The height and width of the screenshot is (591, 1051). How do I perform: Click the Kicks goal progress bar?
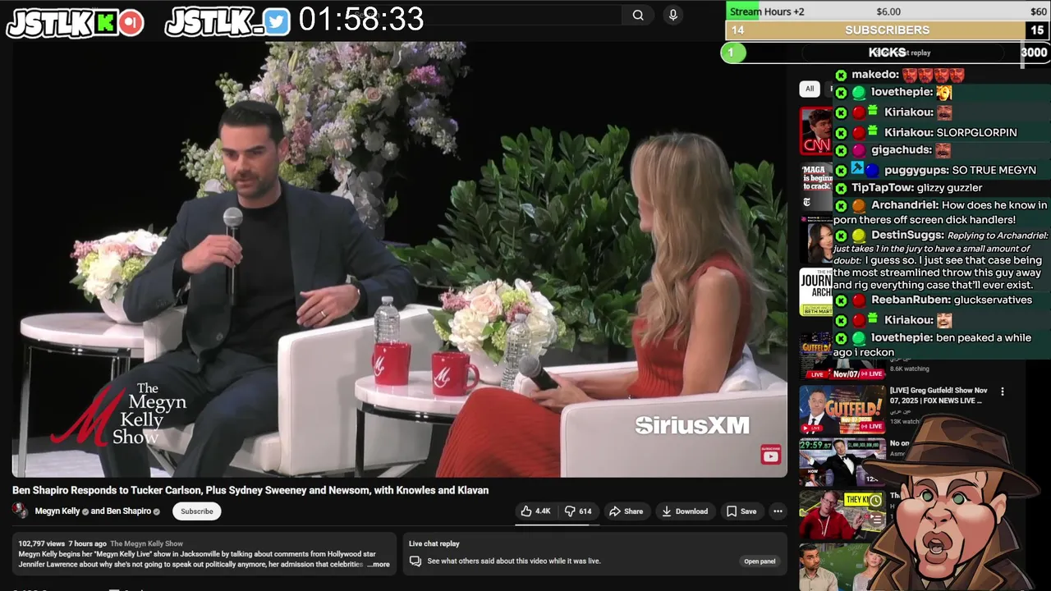click(x=885, y=53)
